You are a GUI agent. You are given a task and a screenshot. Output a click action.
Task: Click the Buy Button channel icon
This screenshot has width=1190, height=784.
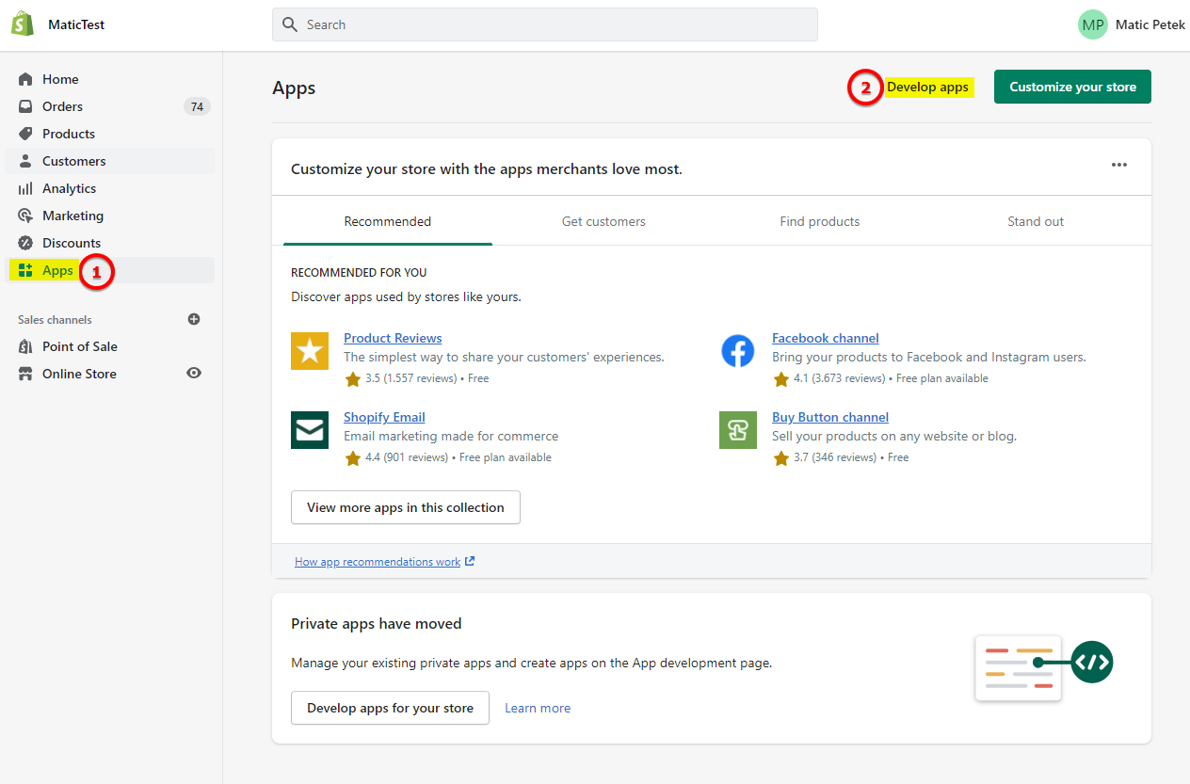pyautogui.click(x=738, y=430)
